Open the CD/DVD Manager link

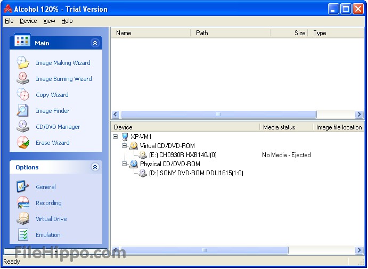[x=58, y=127]
